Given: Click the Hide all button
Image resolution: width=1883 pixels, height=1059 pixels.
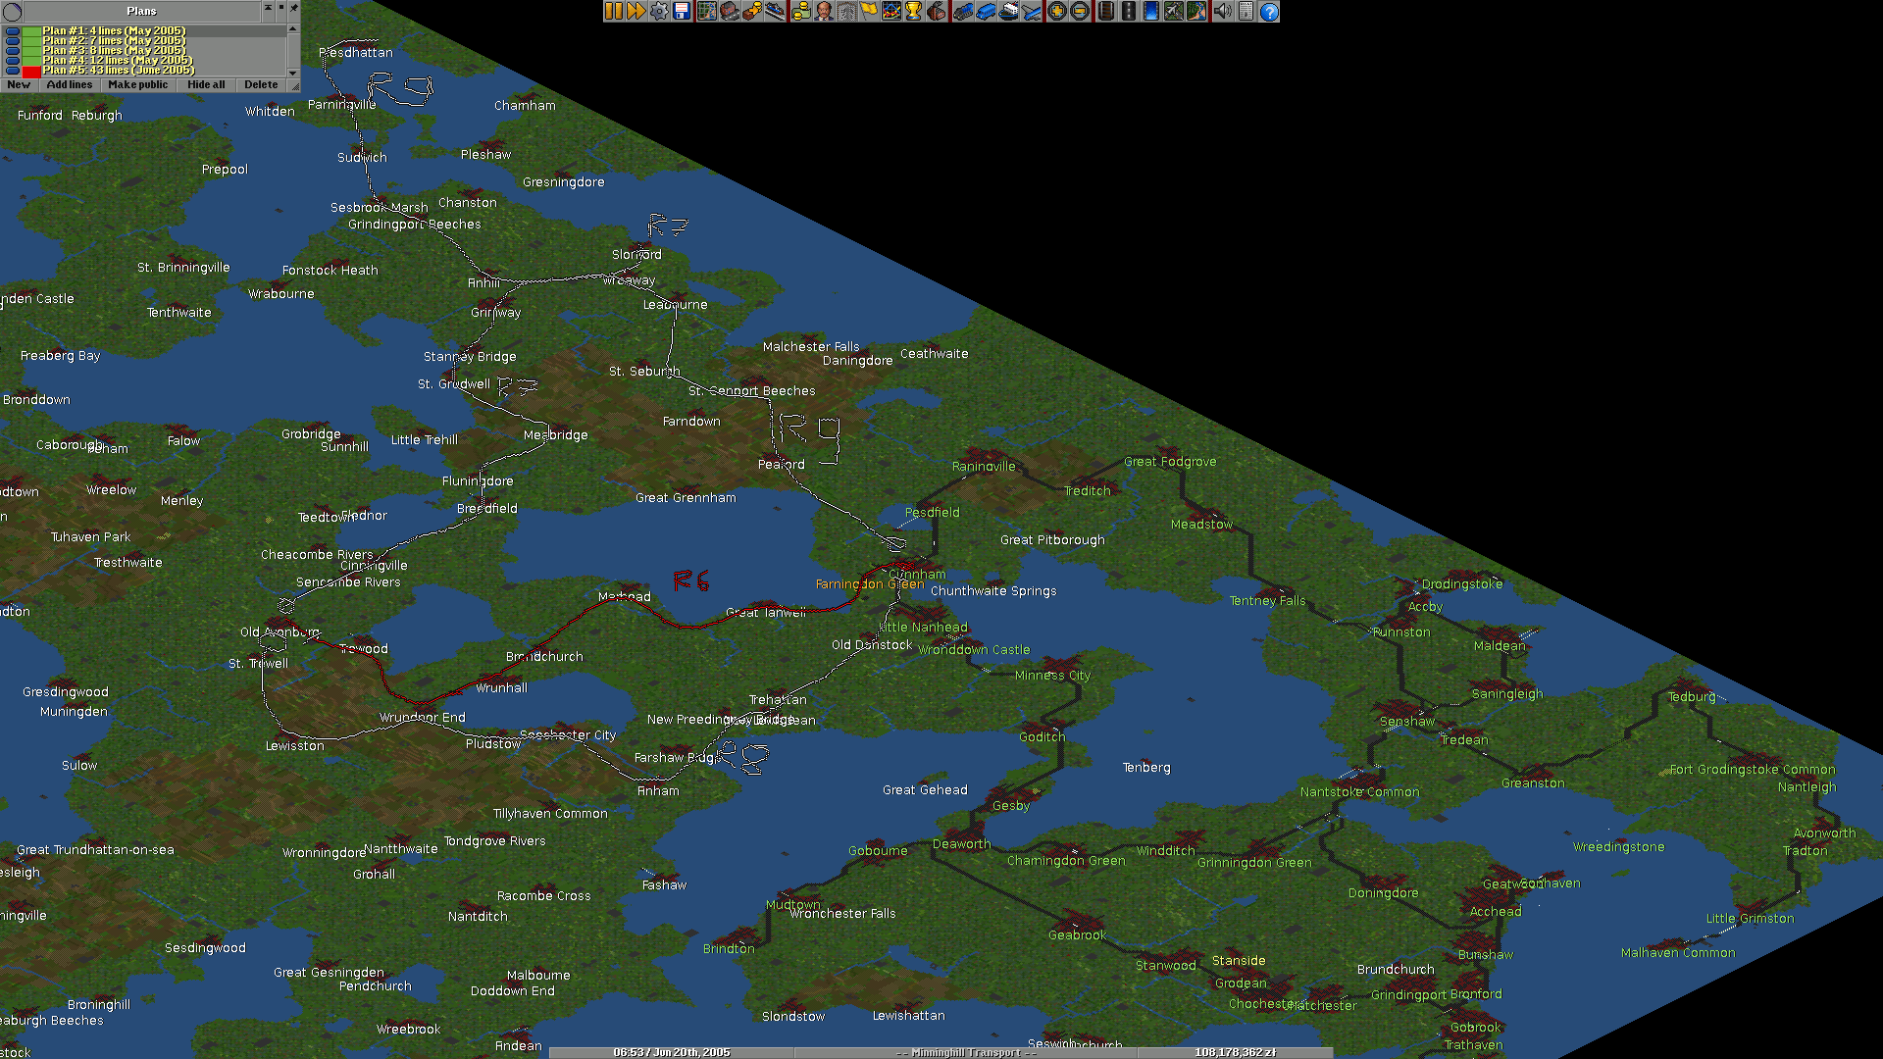Looking at the screenshot, I should (206, 85).
